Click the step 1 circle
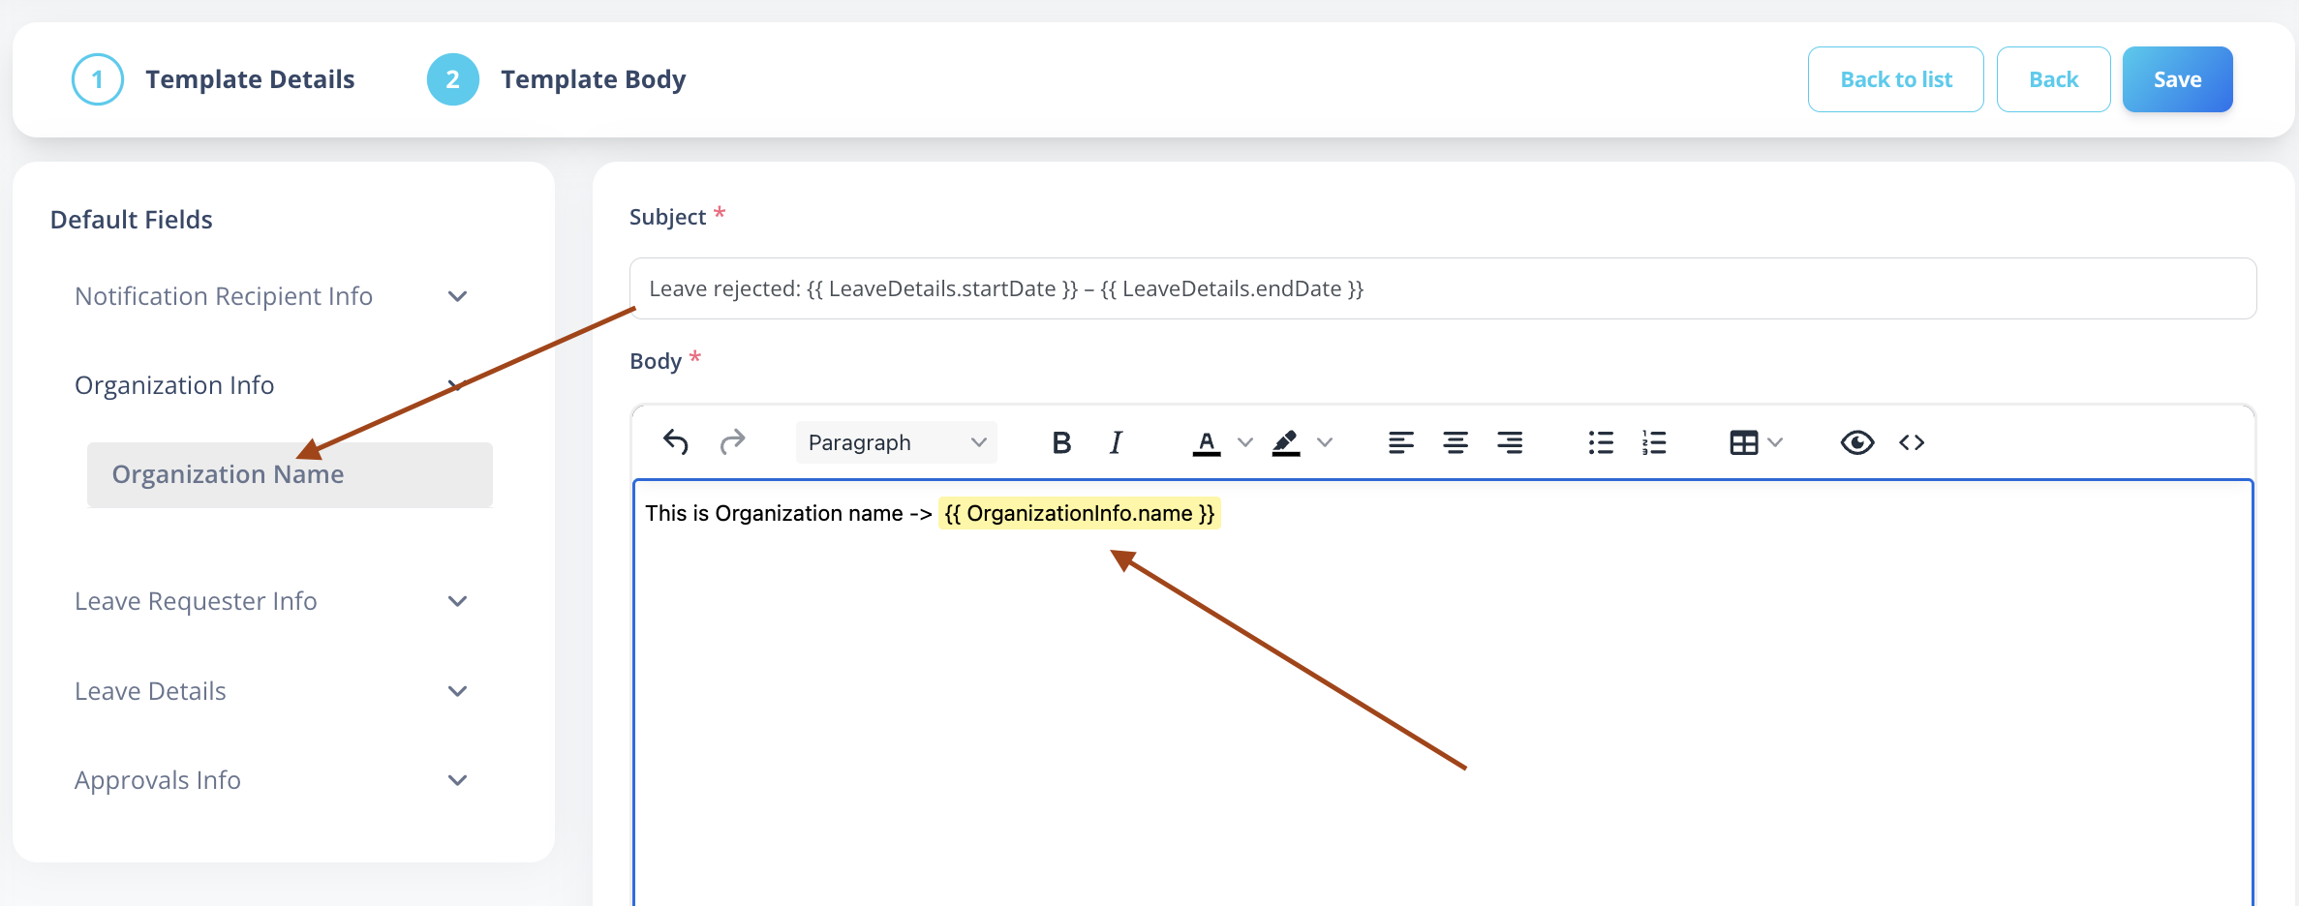 [x=98, y=79]
